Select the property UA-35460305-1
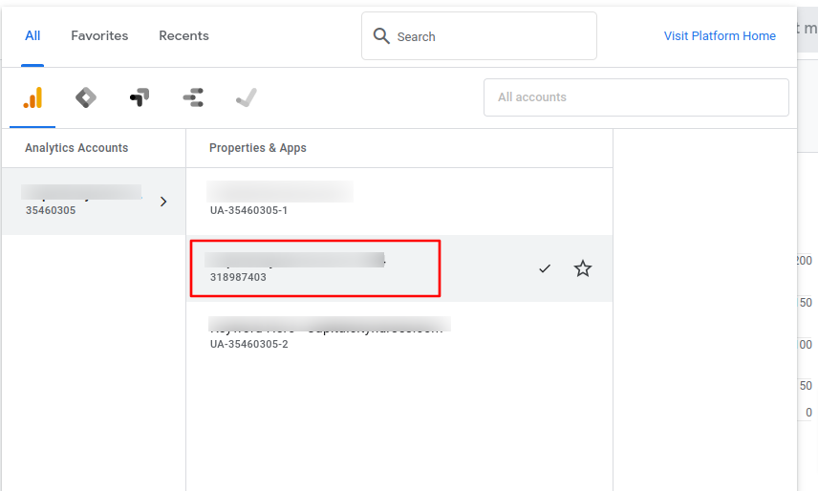 click(399, 202)
